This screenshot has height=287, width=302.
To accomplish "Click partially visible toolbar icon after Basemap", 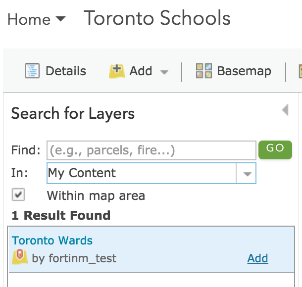I will point(300,71).
